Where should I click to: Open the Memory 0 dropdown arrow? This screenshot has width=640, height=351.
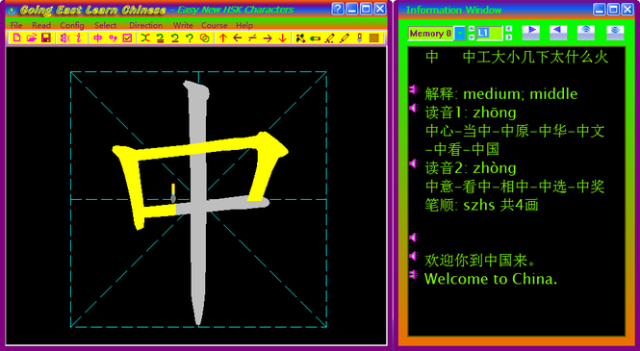[x=460, y=33]
